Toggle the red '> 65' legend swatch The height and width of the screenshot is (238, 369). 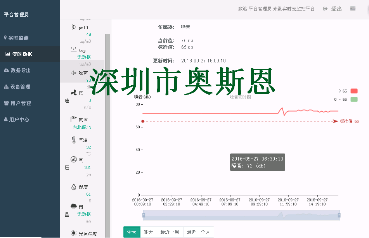tap(353, 91)
